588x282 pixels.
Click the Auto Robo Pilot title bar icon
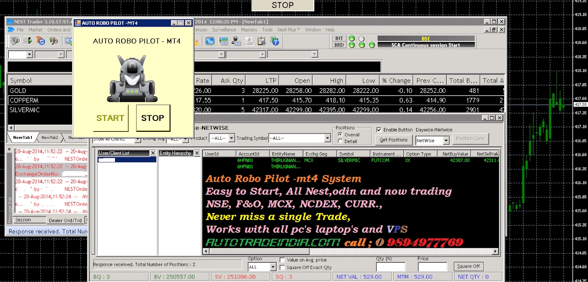coord(78,23)
